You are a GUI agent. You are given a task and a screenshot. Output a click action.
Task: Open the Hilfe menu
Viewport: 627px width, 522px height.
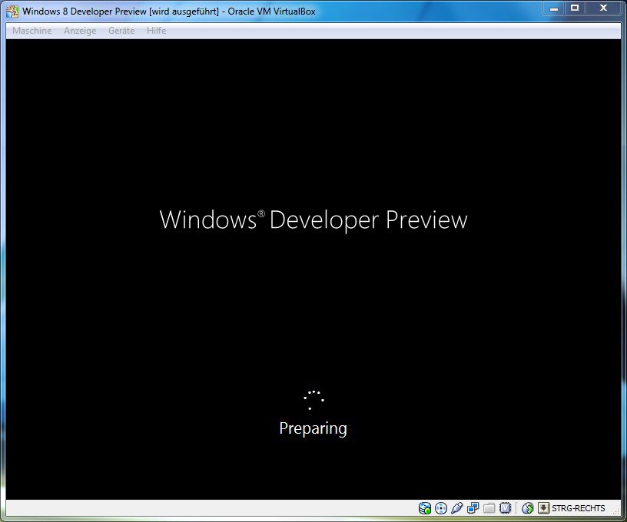click(156, 31)
